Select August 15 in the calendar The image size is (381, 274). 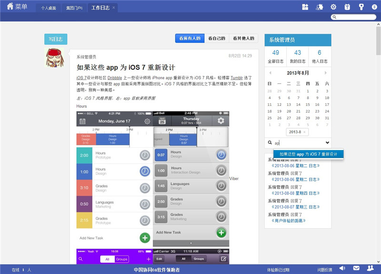click(x=308, y=104)
